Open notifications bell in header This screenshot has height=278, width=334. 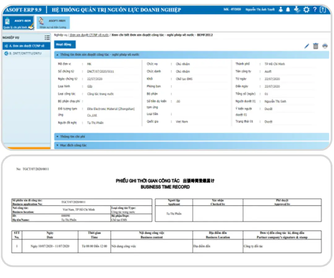click(x=288, y=10)
